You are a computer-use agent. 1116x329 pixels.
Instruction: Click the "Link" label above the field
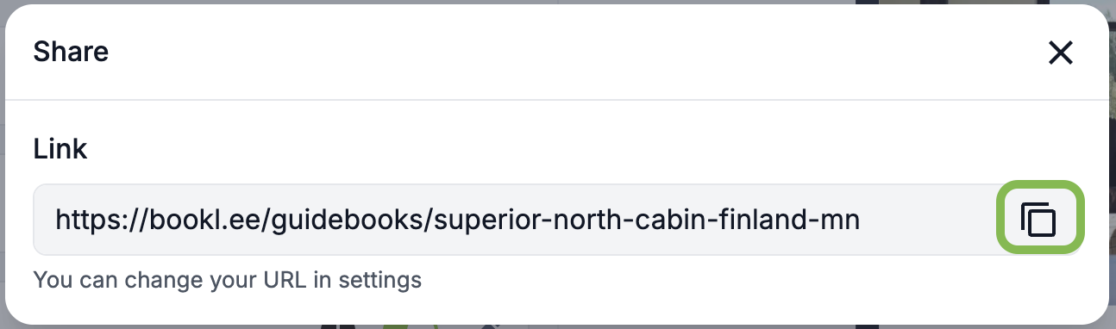point(60,149)
